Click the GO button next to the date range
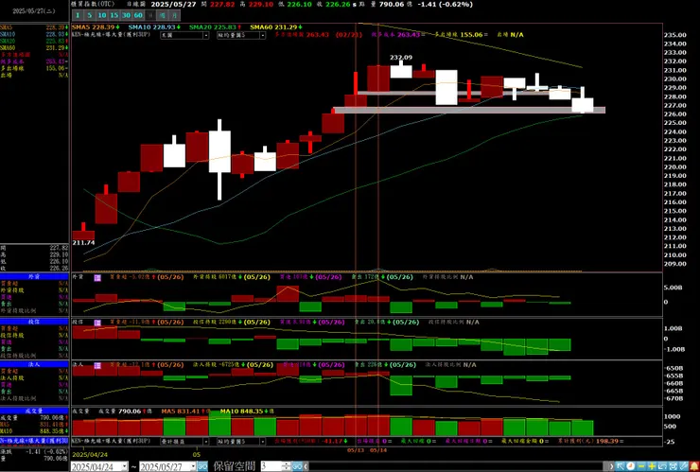Viewport: 700px width, 472px height. click(x=202, y=466)
